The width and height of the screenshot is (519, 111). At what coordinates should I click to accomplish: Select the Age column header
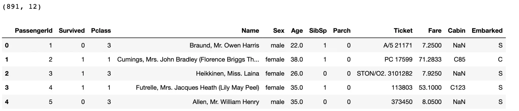tap(297, 31)
